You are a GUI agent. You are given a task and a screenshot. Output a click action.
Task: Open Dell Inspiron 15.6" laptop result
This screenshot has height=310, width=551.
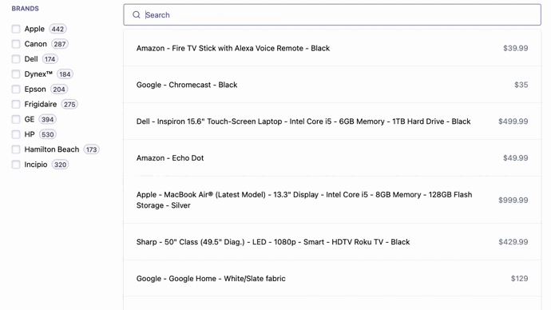pyautogui.click(x=332, y=121)
